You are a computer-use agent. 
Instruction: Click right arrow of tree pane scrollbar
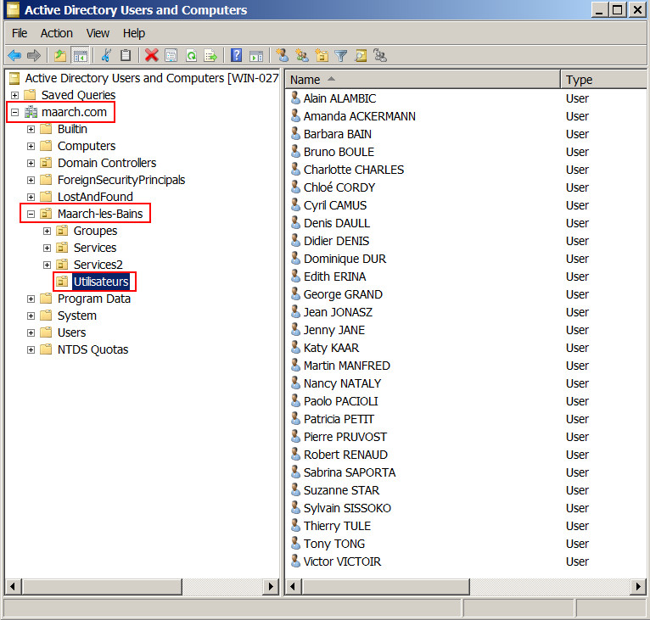point(271,586)
